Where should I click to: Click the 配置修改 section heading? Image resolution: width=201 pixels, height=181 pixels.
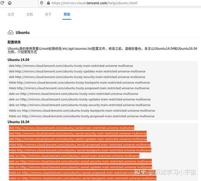pos(14,42)
